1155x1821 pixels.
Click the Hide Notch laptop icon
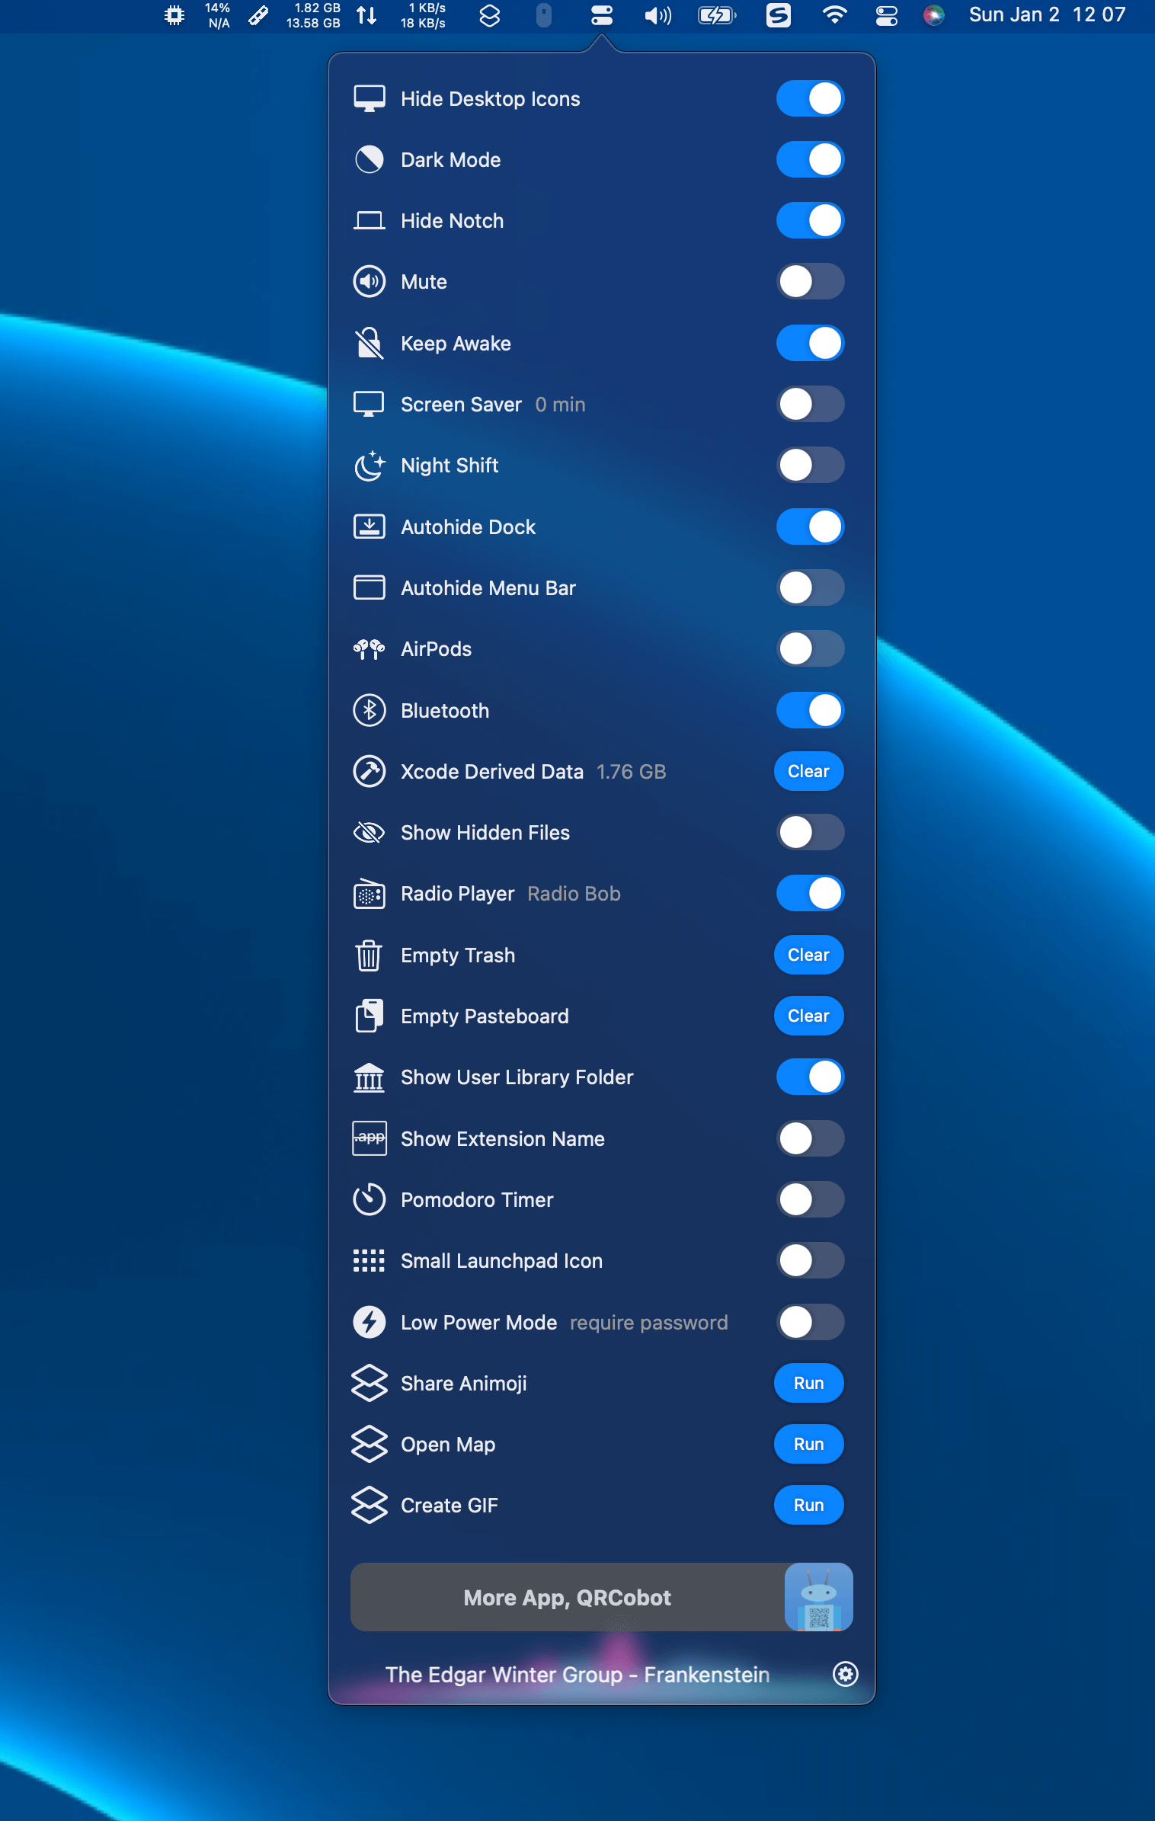[x=370, y=221]
